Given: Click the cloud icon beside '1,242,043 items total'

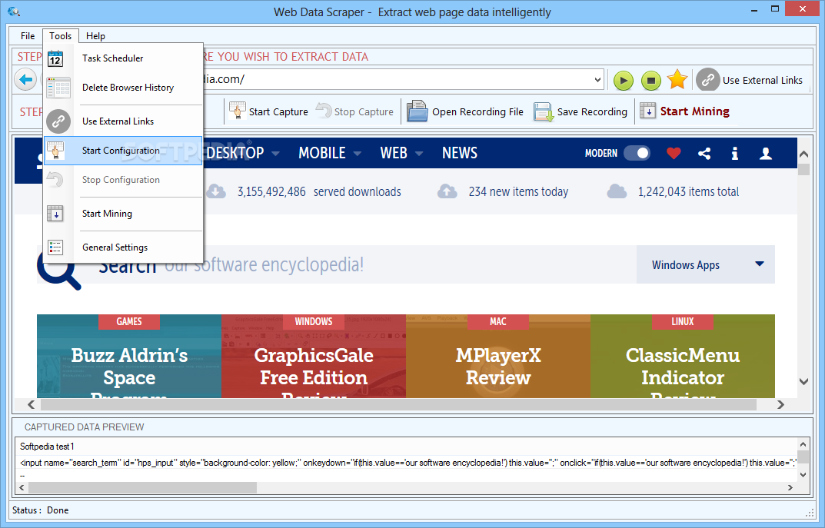Looking at the screenshot, I should (x=617, y=191).
